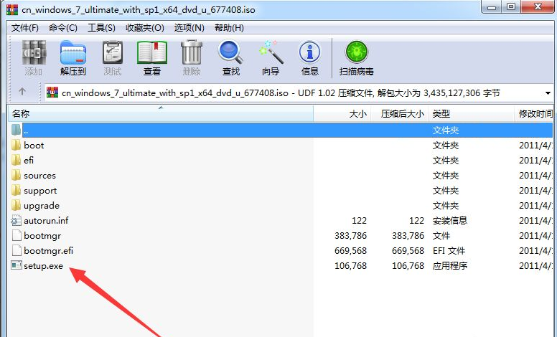The width and height of the screenshot is (557, 337).
Task: Open the Commands (命令(C)) menu
Action: (63, 28)
